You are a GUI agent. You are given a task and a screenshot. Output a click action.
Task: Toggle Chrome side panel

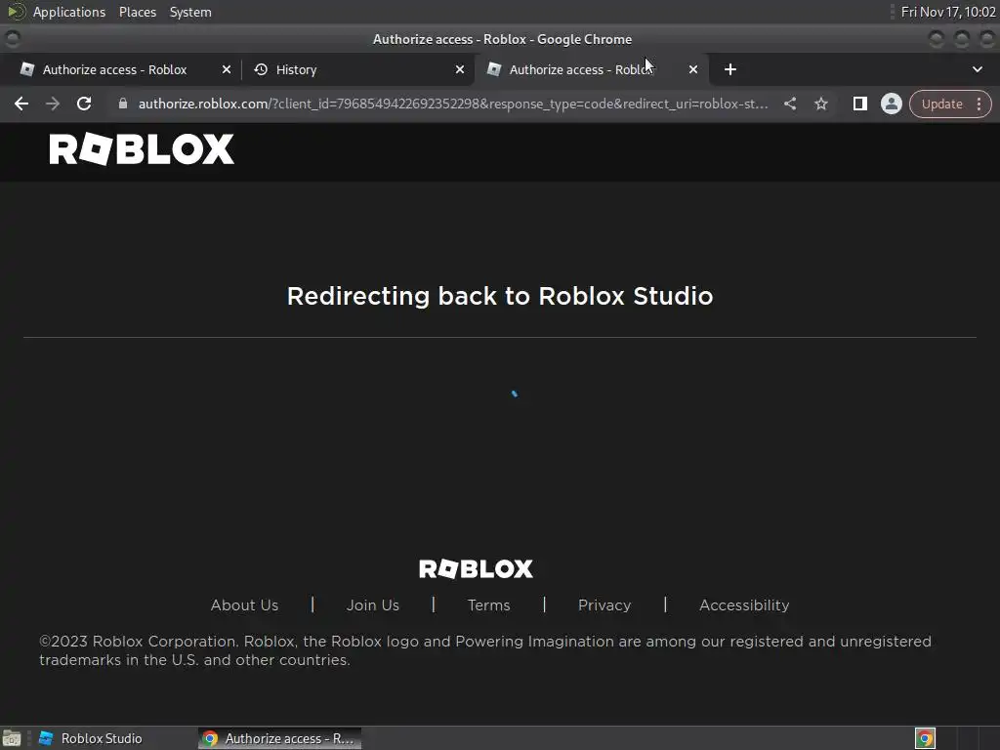[x=859, y=104]
